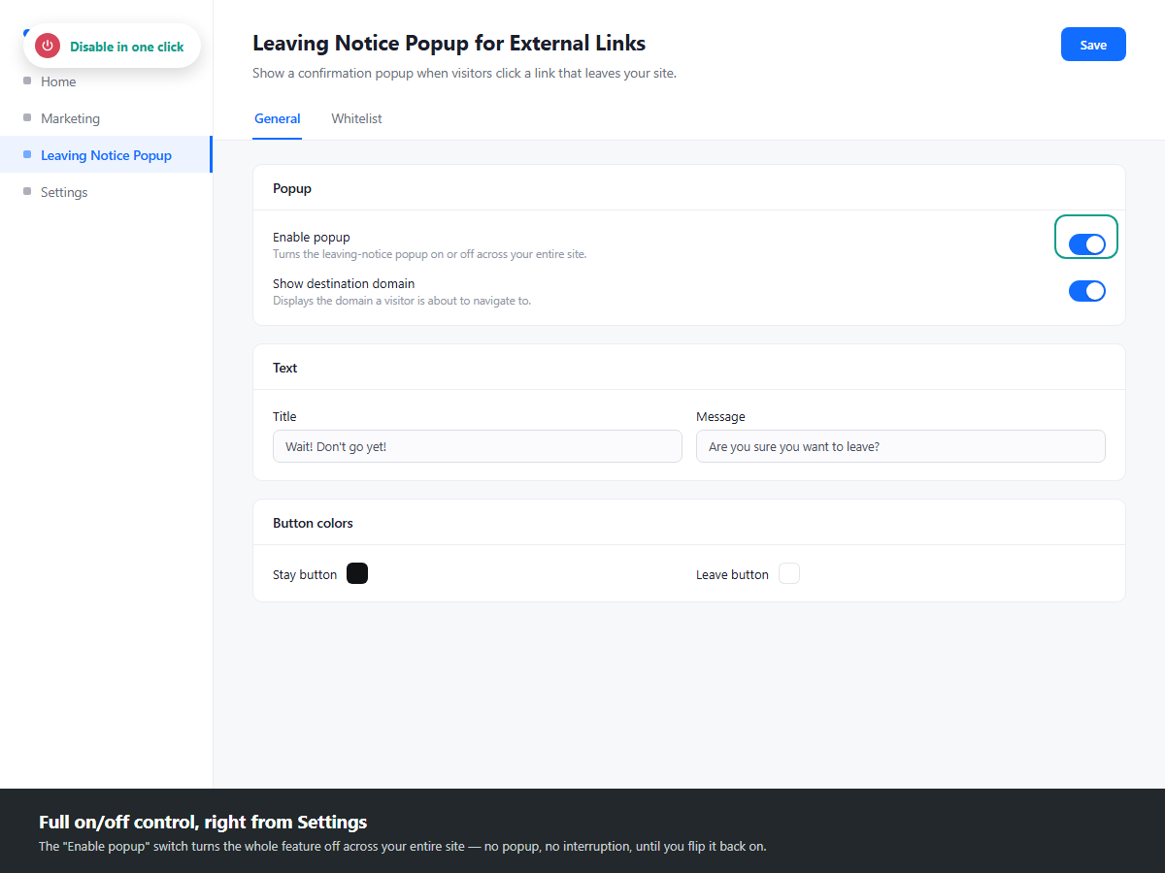
Task: Click the Message text field
Action: tap(901, 446)
